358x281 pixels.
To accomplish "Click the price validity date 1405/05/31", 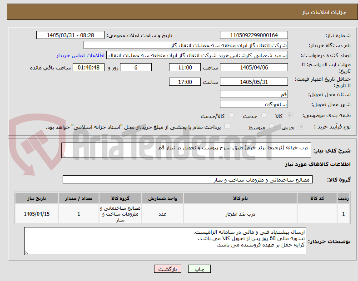I will pyautogui.click(x=254, y=82).
